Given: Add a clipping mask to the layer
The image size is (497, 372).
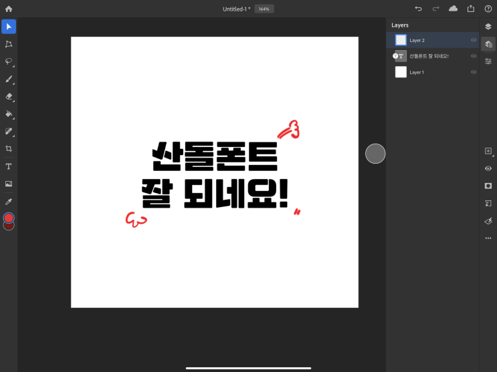Looking at the screenshot, I should point(488,203).
